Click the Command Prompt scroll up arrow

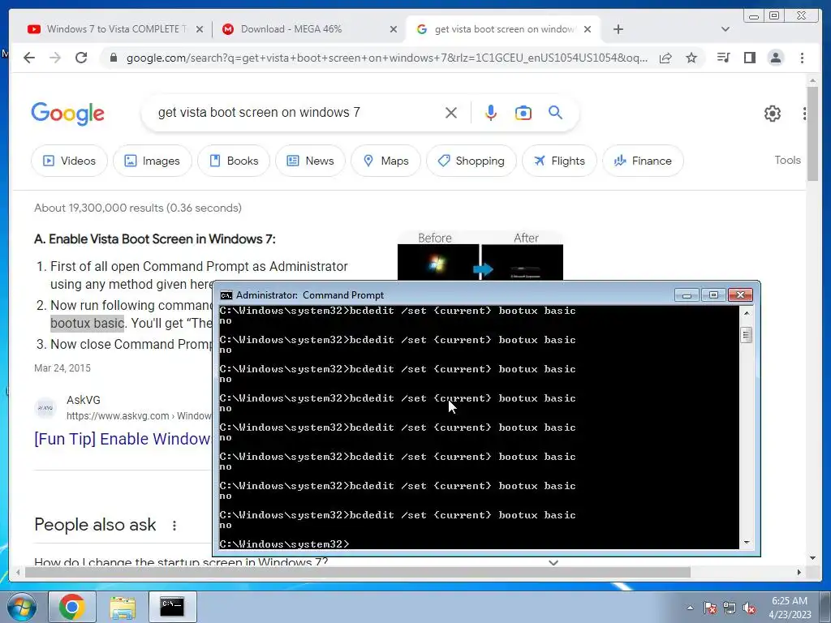tap(747, 313)
